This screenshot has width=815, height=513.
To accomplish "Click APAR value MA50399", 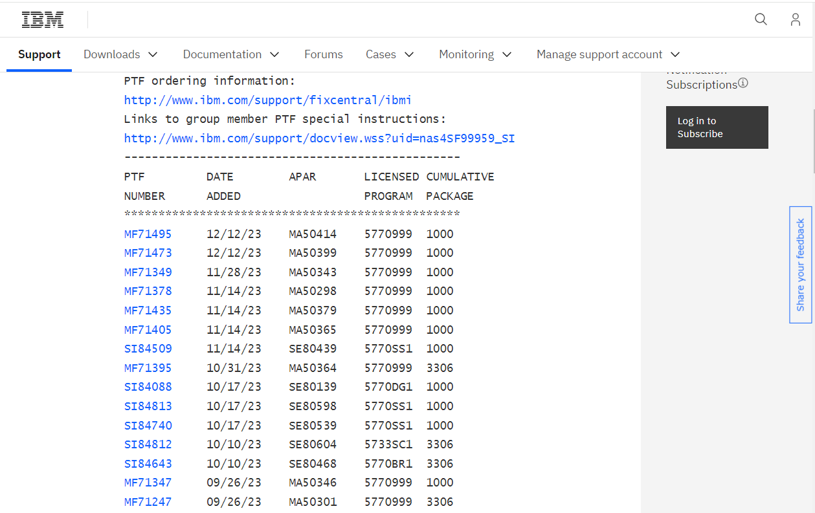I will [x=313, y=253].
